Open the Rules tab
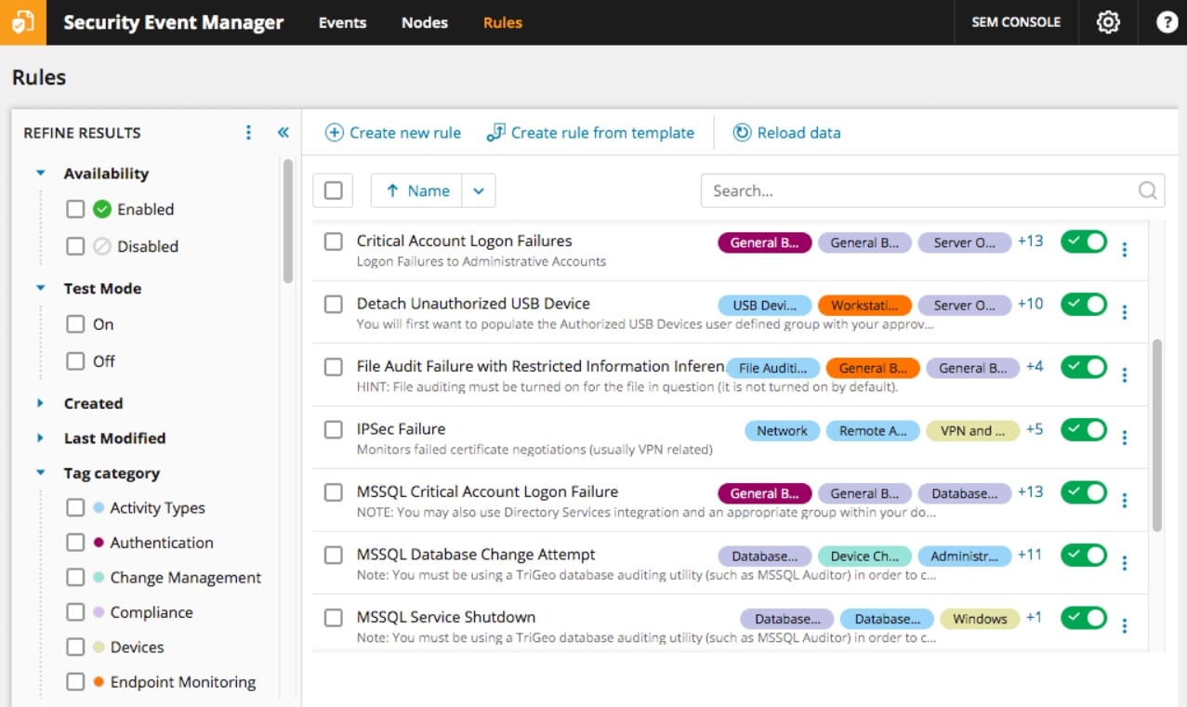 [x=503, y=22]
